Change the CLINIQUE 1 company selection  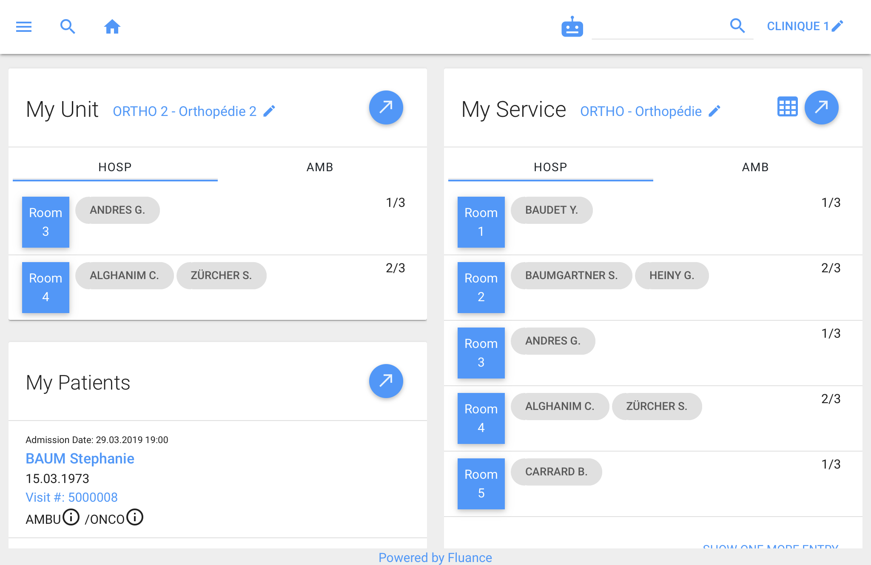pyautogui.click(x=805, y=26)
